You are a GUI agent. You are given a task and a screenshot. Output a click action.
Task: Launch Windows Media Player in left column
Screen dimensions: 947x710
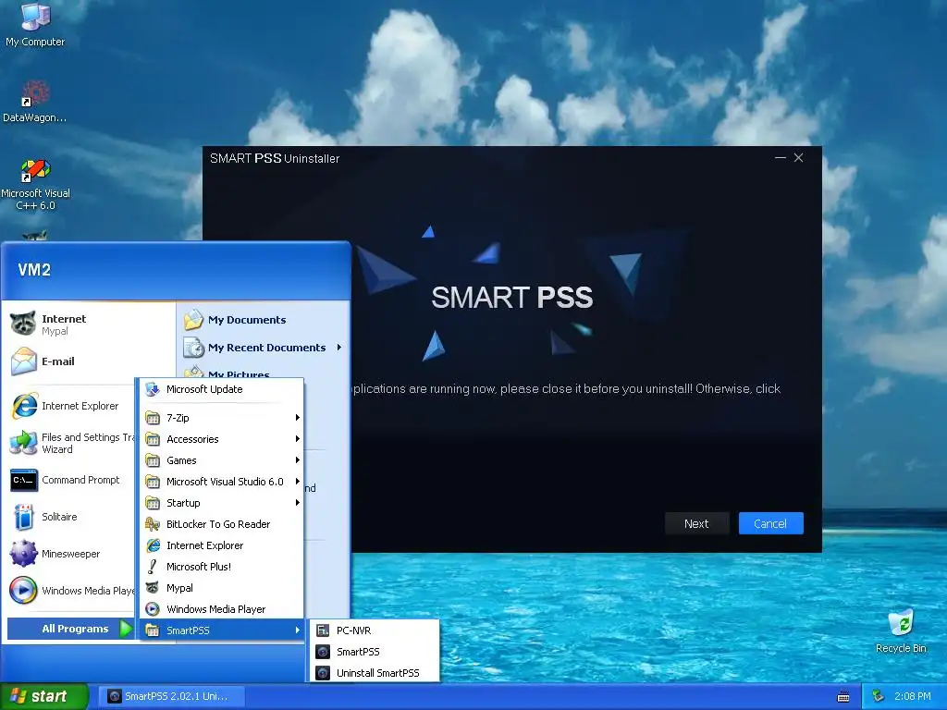click(x=69, y=591)
